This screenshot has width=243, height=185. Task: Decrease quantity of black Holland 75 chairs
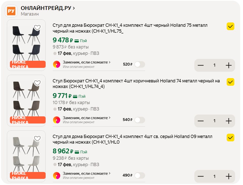201,65
